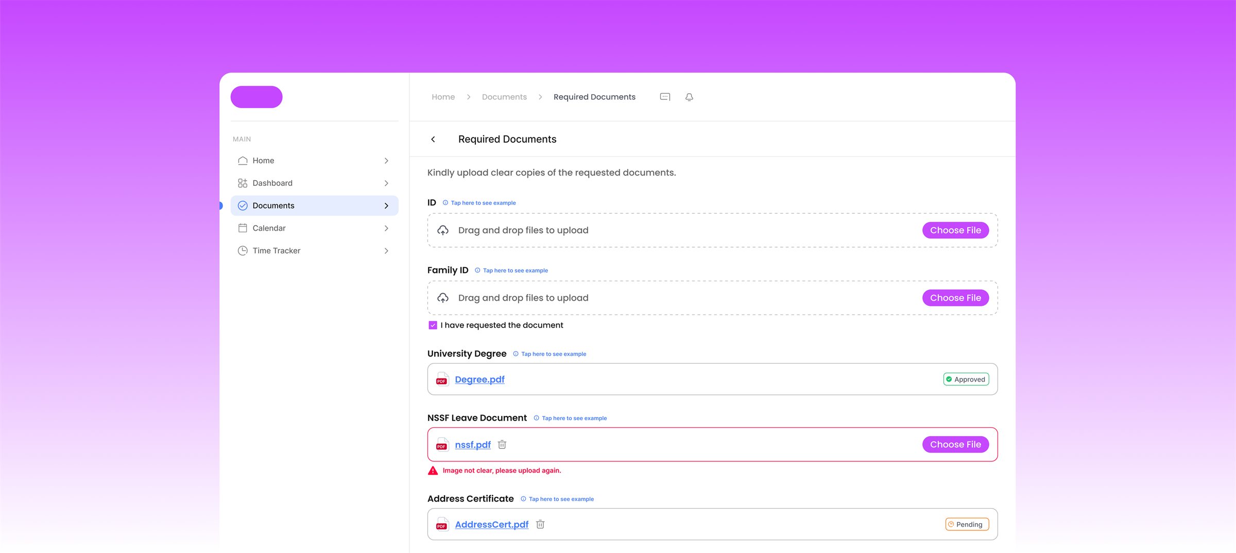Expand the Documents menu chevron
The height and width of the screenshot is (553, 1236).
[386, 205]
